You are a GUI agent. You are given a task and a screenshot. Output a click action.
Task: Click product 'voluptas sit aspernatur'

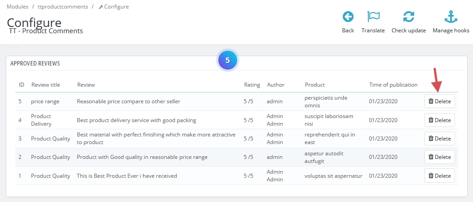333,176
